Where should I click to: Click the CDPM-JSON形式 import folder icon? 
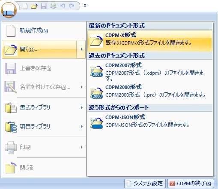[x=96, y=123]
